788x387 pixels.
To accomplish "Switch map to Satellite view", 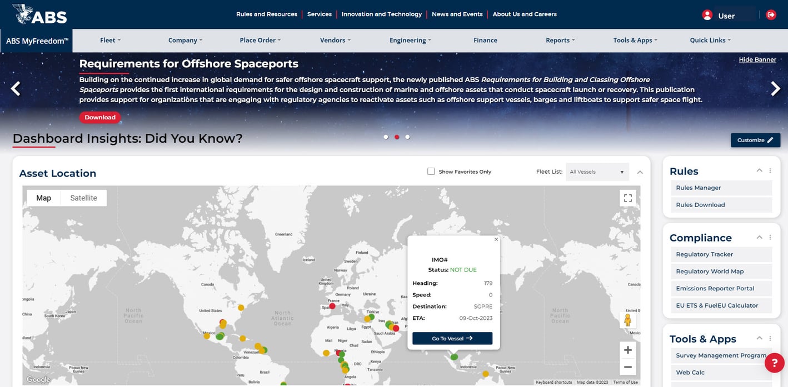I will point(83,198).
